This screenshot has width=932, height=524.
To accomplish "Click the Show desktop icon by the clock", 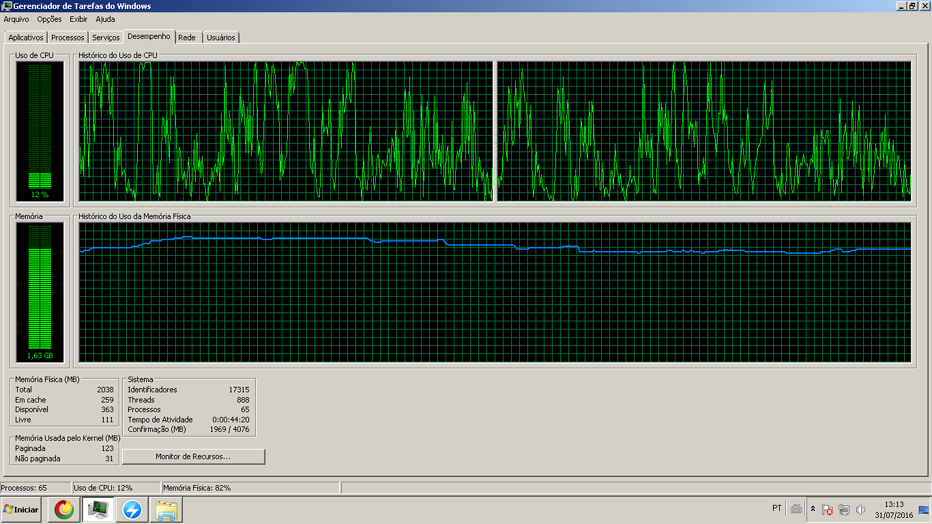I will pos(924,510).
